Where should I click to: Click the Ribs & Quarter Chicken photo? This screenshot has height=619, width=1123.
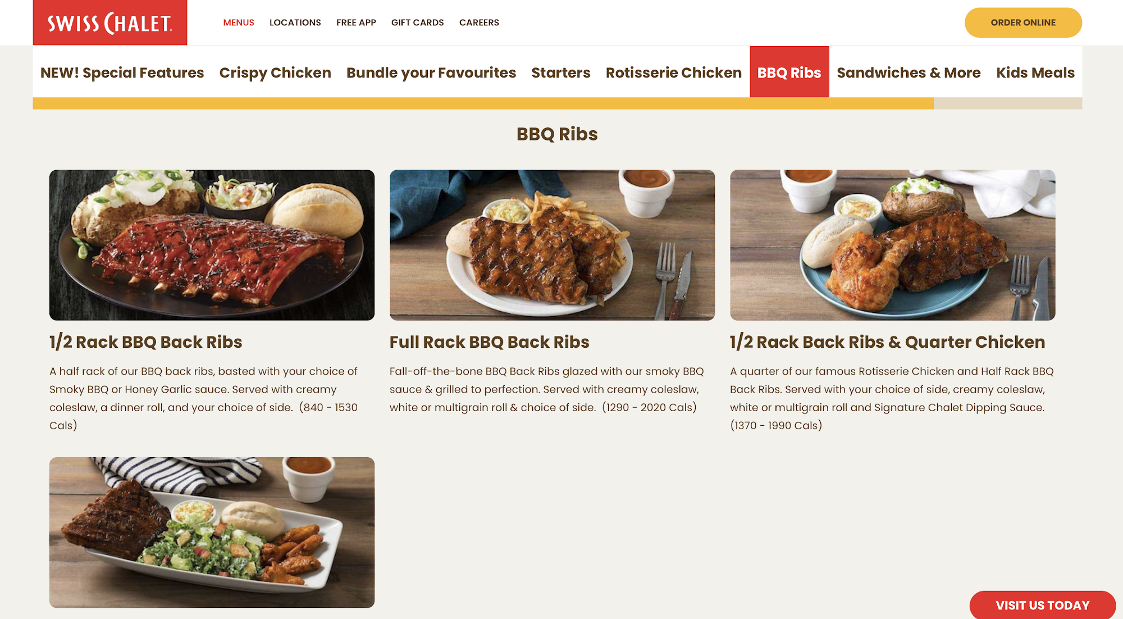tap(892, 245)
